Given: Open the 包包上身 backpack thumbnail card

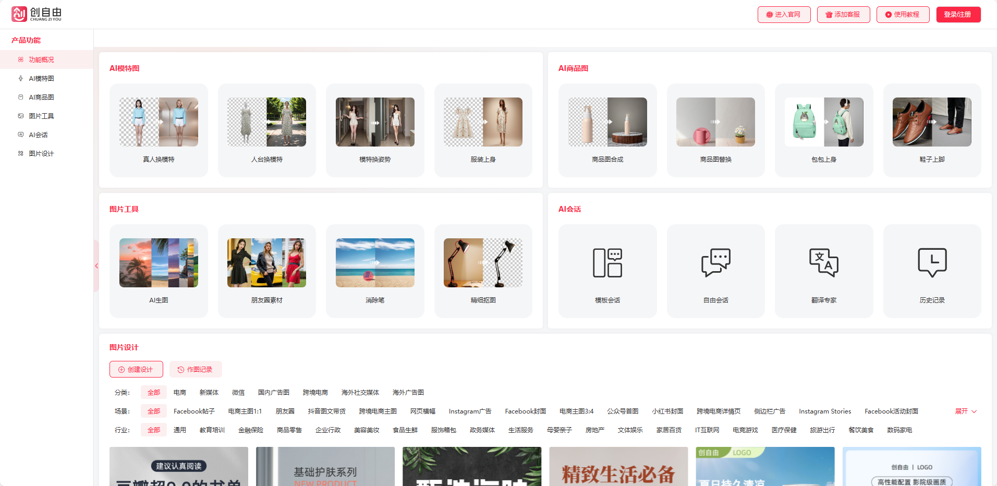Looking at the screenshot, I should 824,130.
